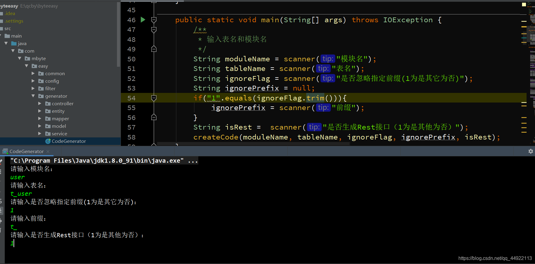Select the model package
Image resolution: width=535 pixels, height=264 pixels.
pyautogui.click(x=59, y=126)
